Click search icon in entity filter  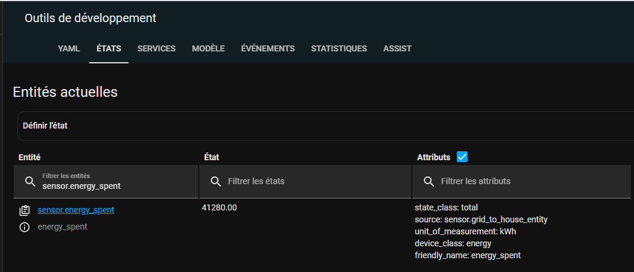point(31,181)
